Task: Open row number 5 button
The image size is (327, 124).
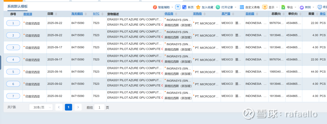Action: coord(13,72)
